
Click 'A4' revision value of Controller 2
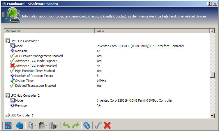(x=98, y=105)
